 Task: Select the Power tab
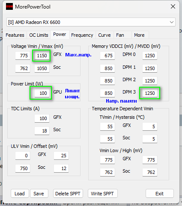point(60,34)
